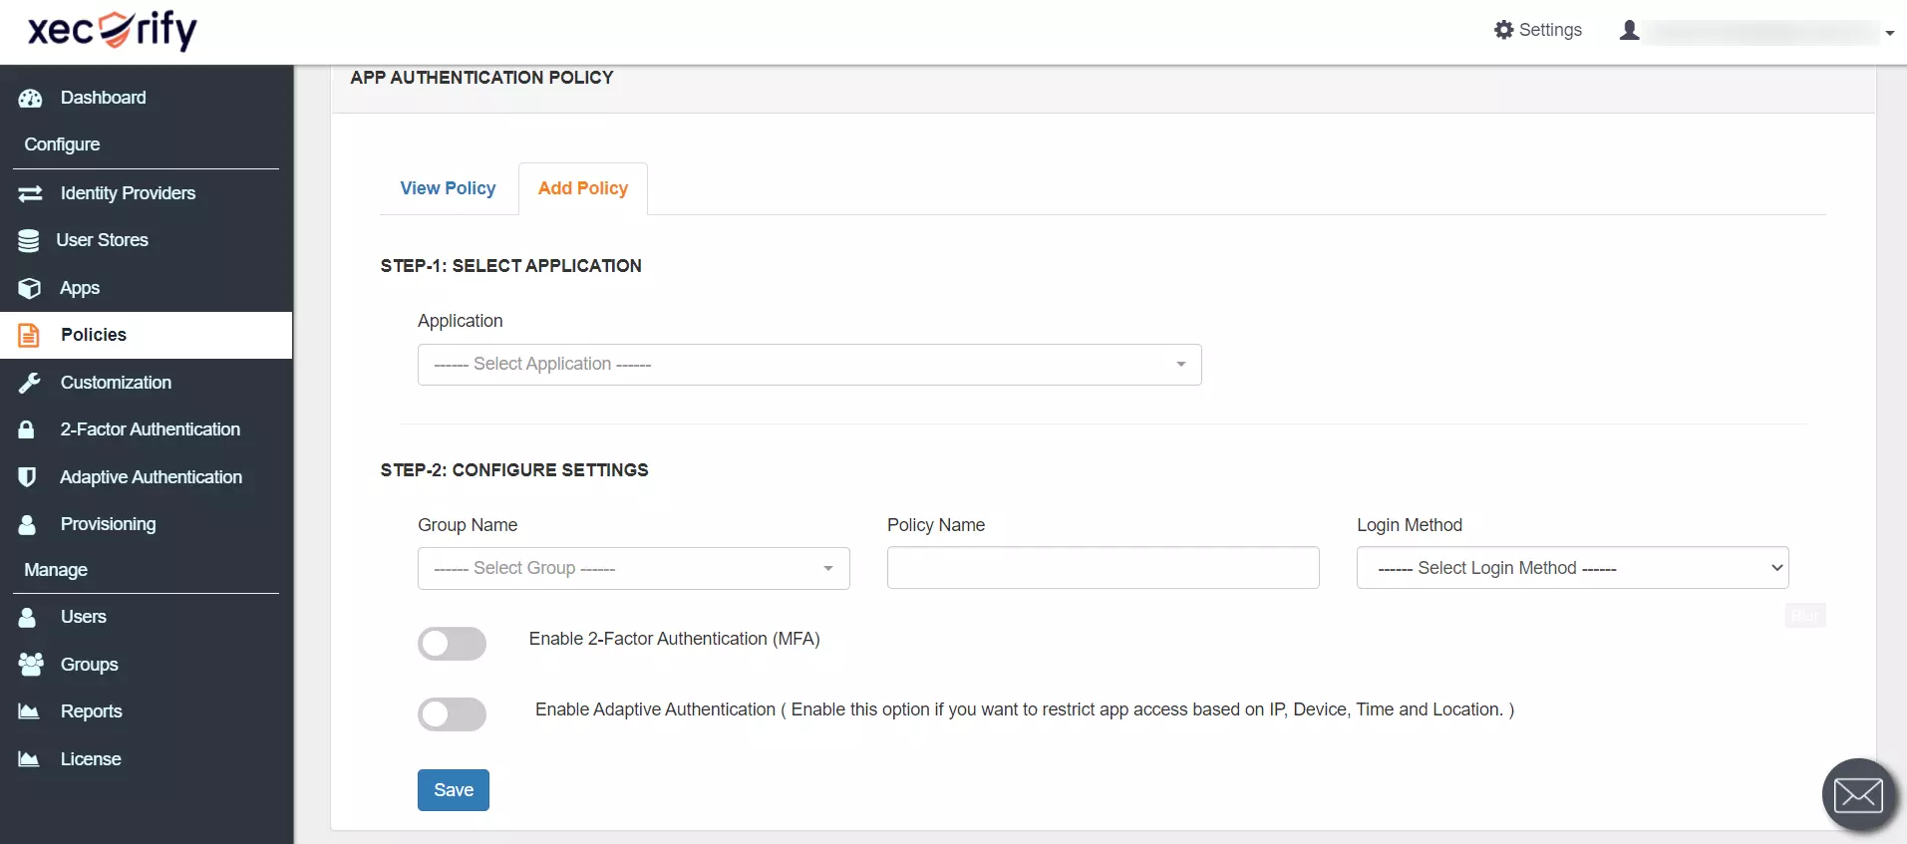
Task: Open the Select Application dropdown
Action: pyautogui.click(x=809, y=365)
